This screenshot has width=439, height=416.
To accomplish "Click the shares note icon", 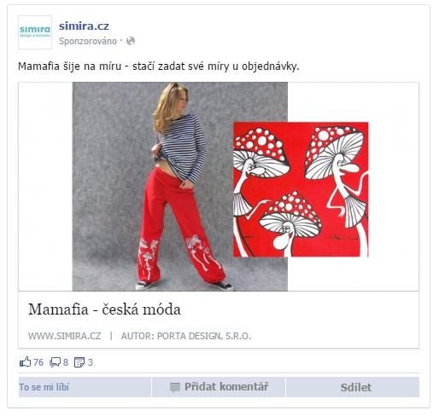I will [79, 362].
